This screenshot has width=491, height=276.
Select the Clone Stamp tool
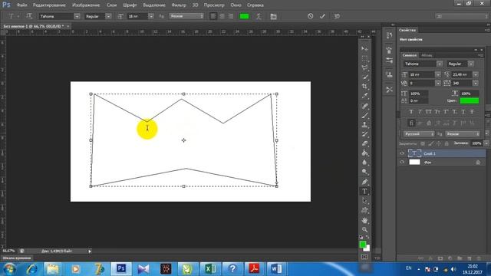coord(364,124)
